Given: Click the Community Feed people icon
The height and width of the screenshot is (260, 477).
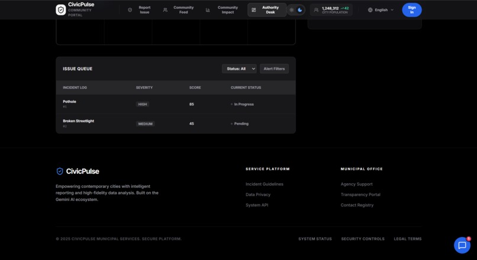Looking at the screenshot, I should (165, 10).
